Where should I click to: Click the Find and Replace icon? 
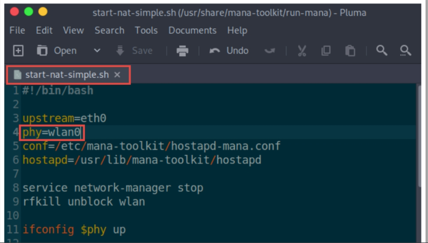coord(405,51)
